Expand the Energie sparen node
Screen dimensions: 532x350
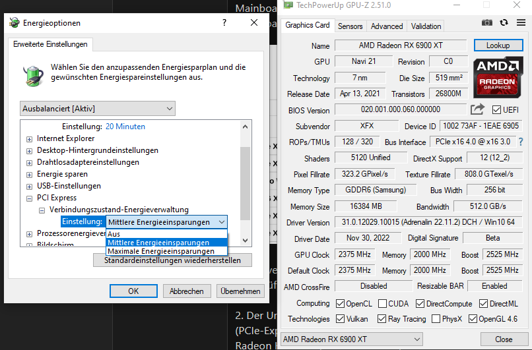pos(30,175)
